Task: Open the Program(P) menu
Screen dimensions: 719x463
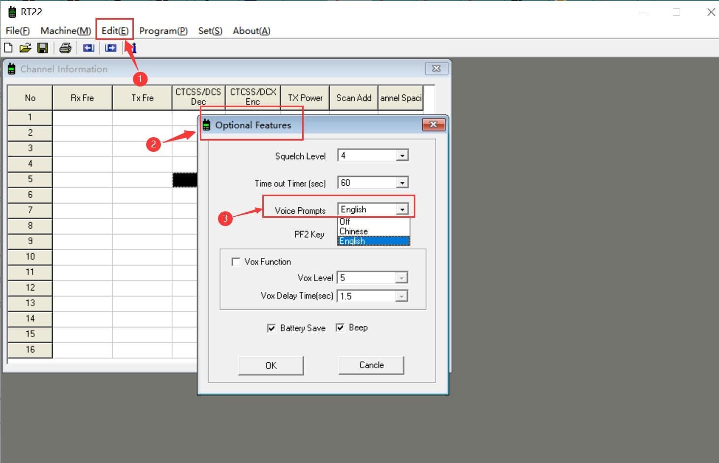Action: pyautogui.click(x=163, y=30)
